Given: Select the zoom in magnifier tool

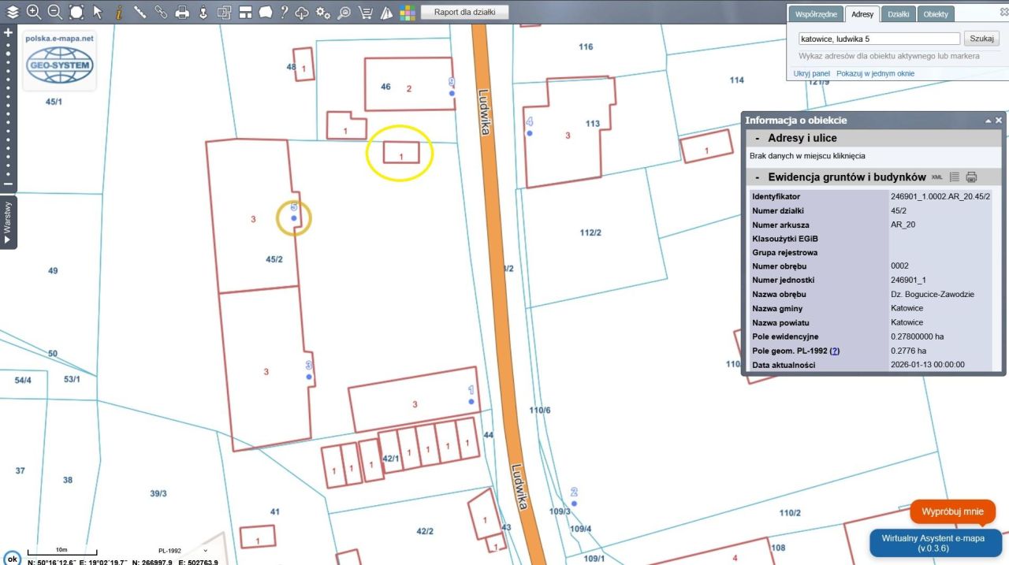Looking at the screenshot, I should point(34,12).
